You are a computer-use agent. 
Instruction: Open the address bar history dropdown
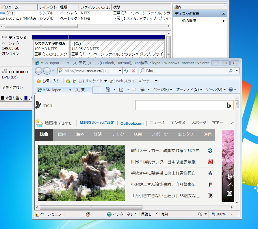[x=120, y=71]
